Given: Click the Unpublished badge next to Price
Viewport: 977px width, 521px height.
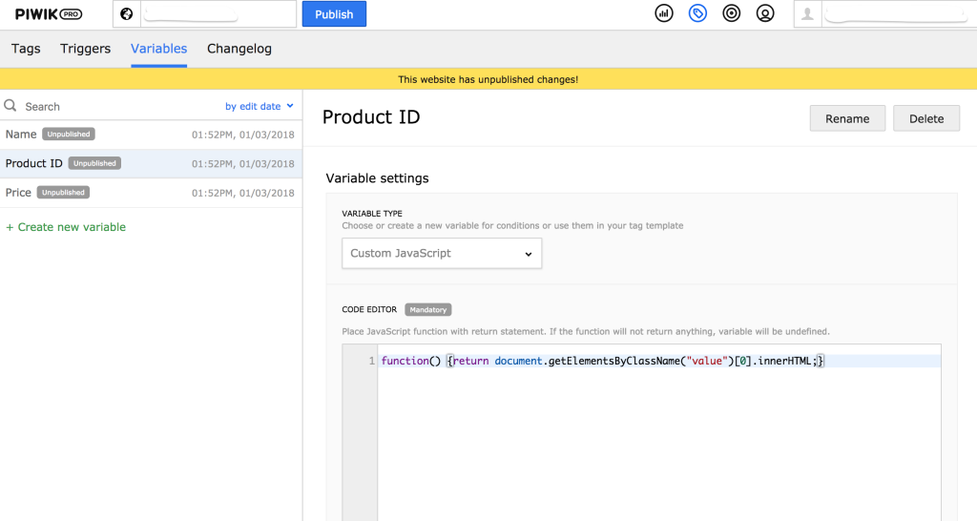Looking at the screenshot, I should pos(63,193).
